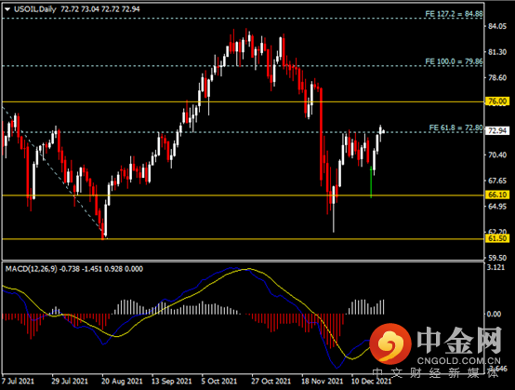
Task: Click the 84.05 price axis label
Action: point(497,26)
